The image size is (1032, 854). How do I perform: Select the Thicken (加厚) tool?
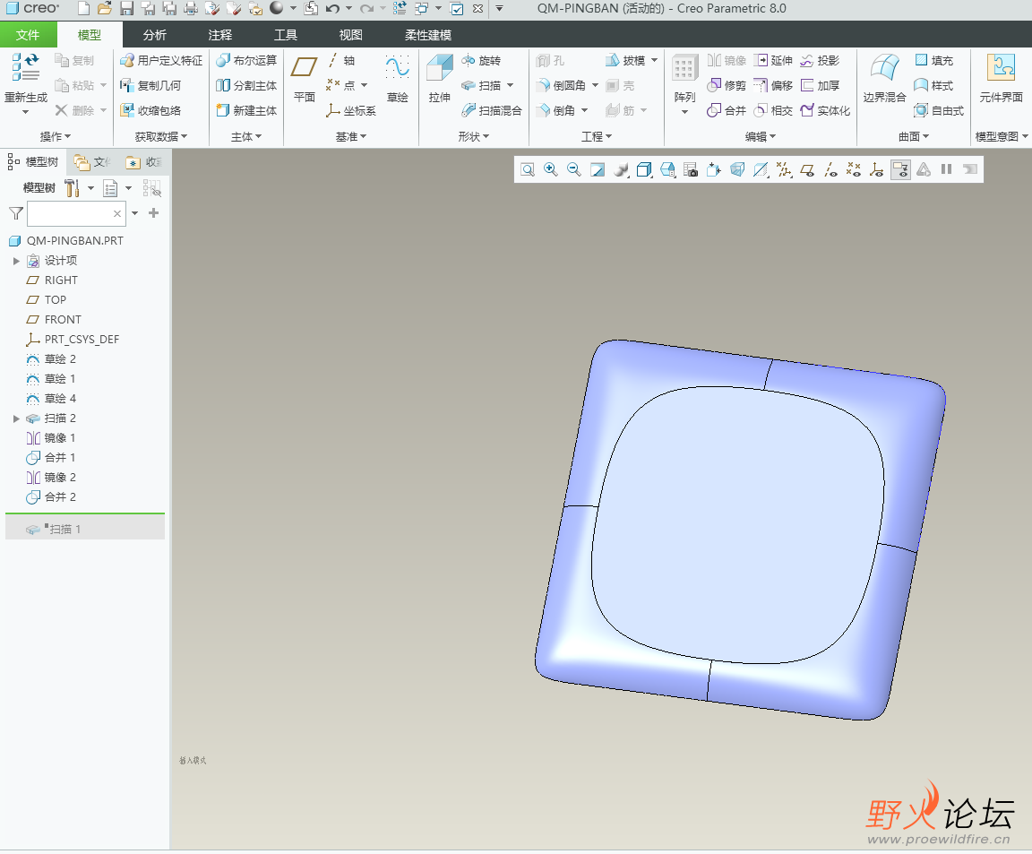click(820, 86)
